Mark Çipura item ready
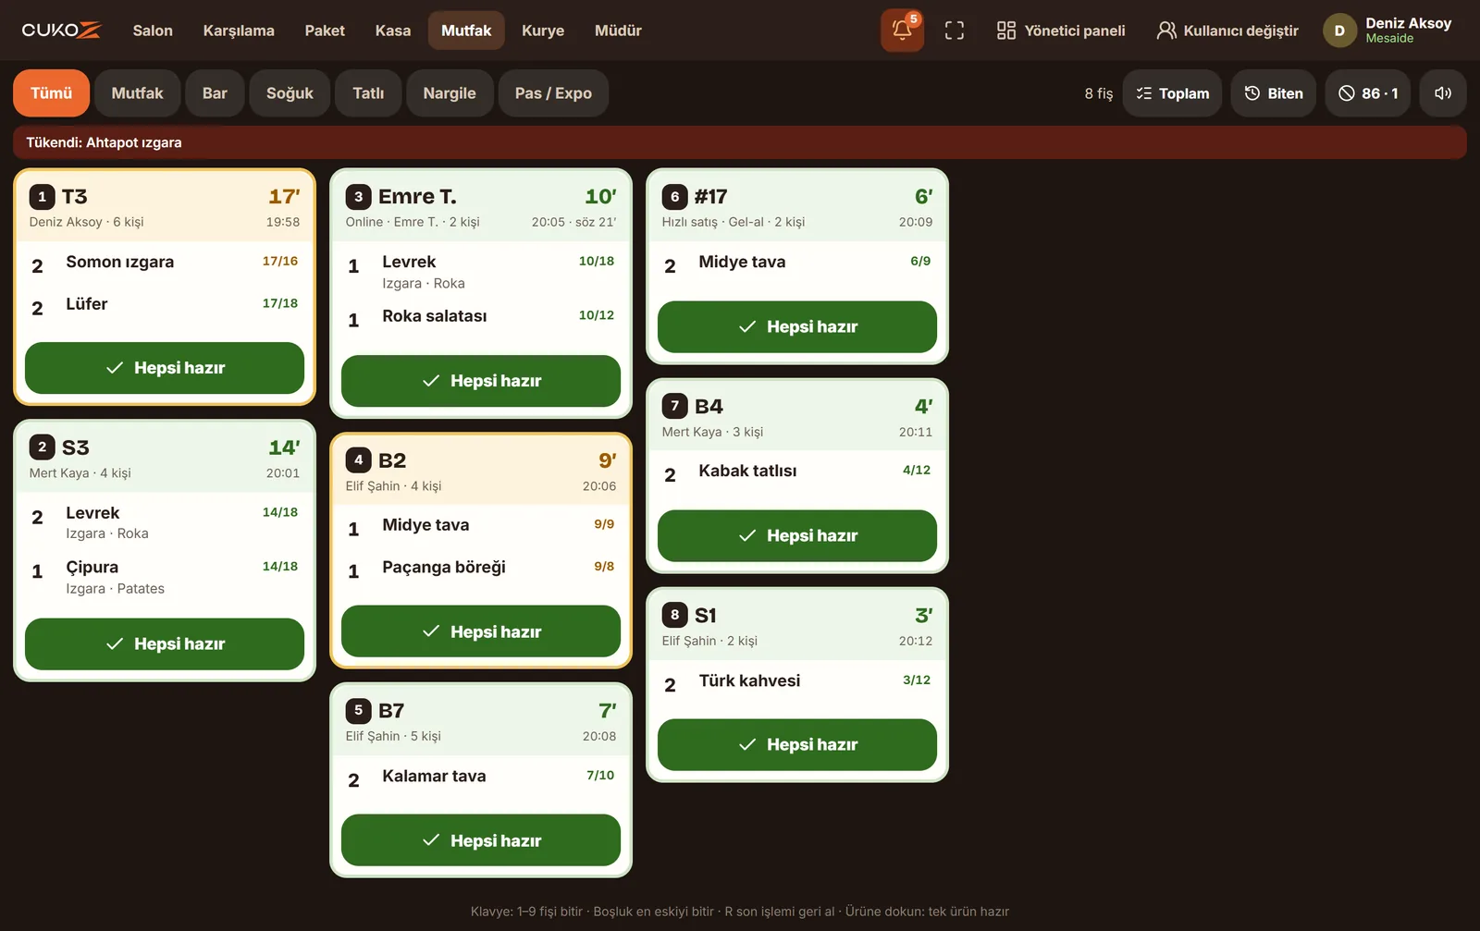Image resolution: width=1480 pixels, height=931 pixels. pos(165,578)
